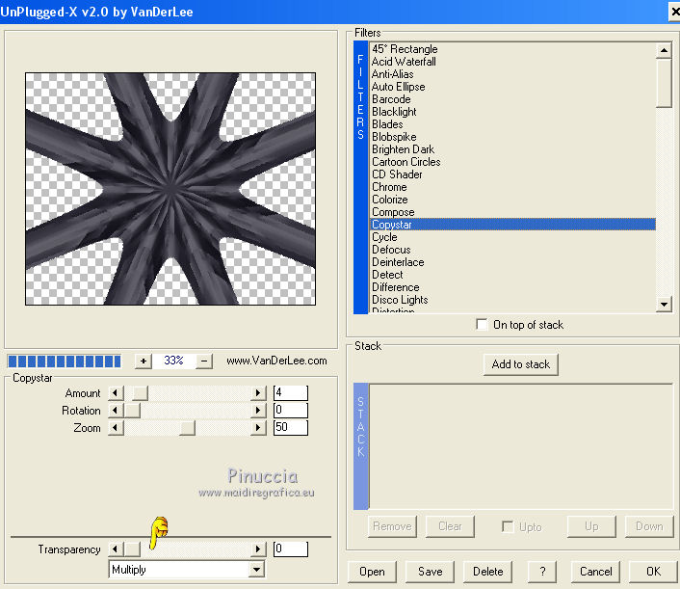Screen dimensions: 680x589
Task: Click the star preview image
Action: (170, 189)
